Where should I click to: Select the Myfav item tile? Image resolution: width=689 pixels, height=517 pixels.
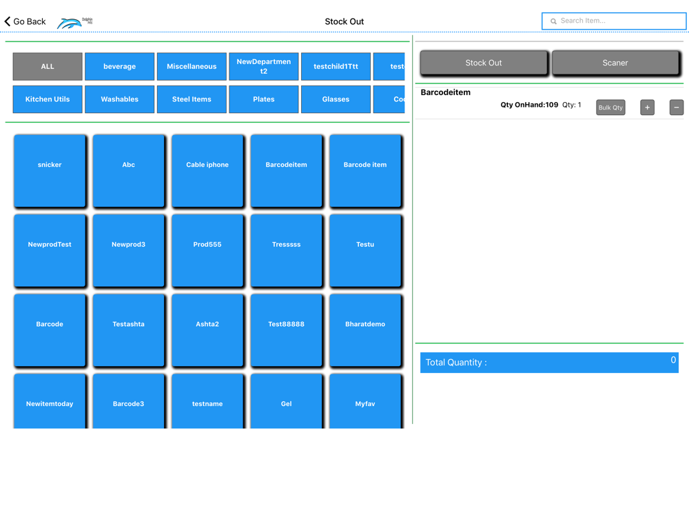click(x=365, y=401)
